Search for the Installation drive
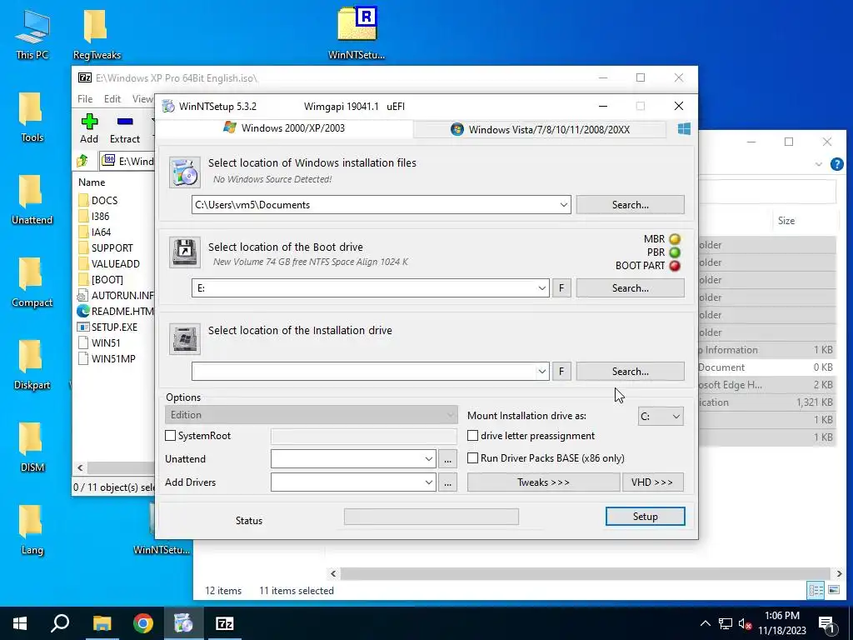853x640 pixels. point(630,371)
